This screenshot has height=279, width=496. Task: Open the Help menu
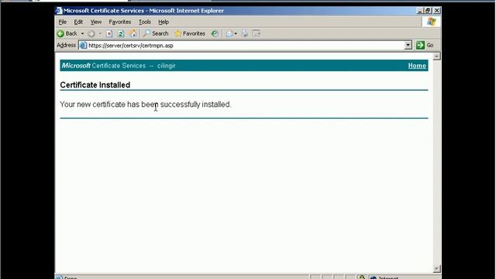click(x=164, y=22)
